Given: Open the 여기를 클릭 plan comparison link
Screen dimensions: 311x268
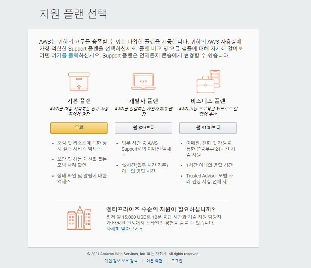Looking at the screenshot, I should click(x=65, y=56).
